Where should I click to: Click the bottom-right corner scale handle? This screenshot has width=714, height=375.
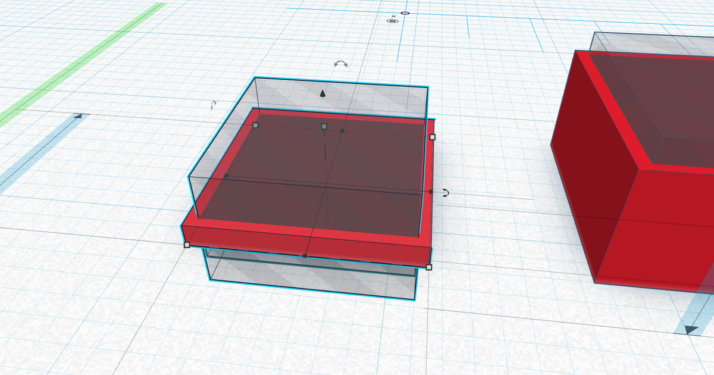pyautogui.click(x=428, y=267)
